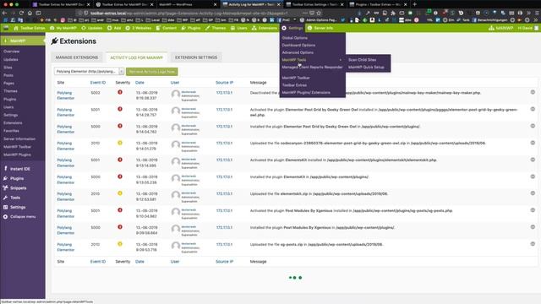Image resolution: width=541 pixels, height=304 pixels.
Task: Click the Add plus item in the admin bar
Action: pyautogui.click(x=114, y=28)
